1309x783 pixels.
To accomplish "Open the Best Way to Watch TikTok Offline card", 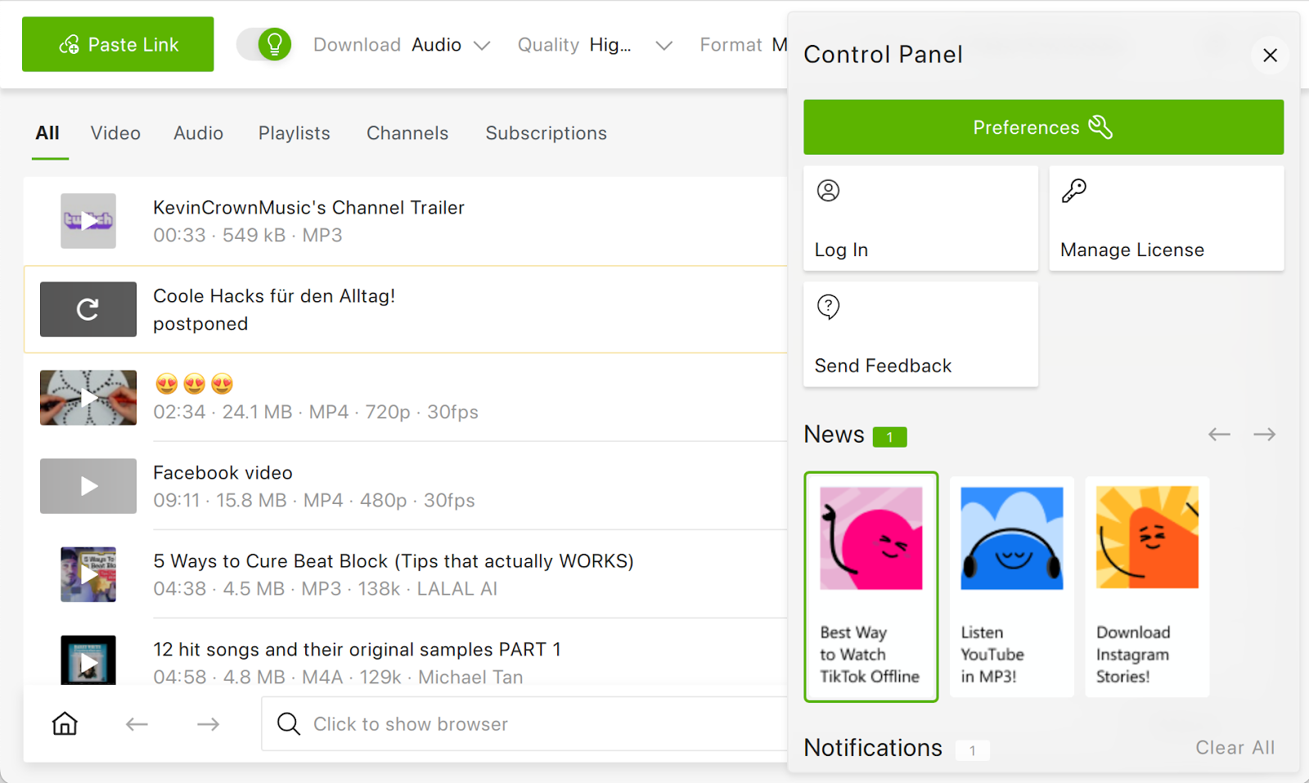I will pos(871,587).
